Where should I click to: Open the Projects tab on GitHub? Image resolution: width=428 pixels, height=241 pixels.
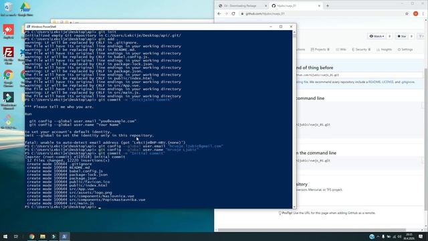[x=320, y=50]
